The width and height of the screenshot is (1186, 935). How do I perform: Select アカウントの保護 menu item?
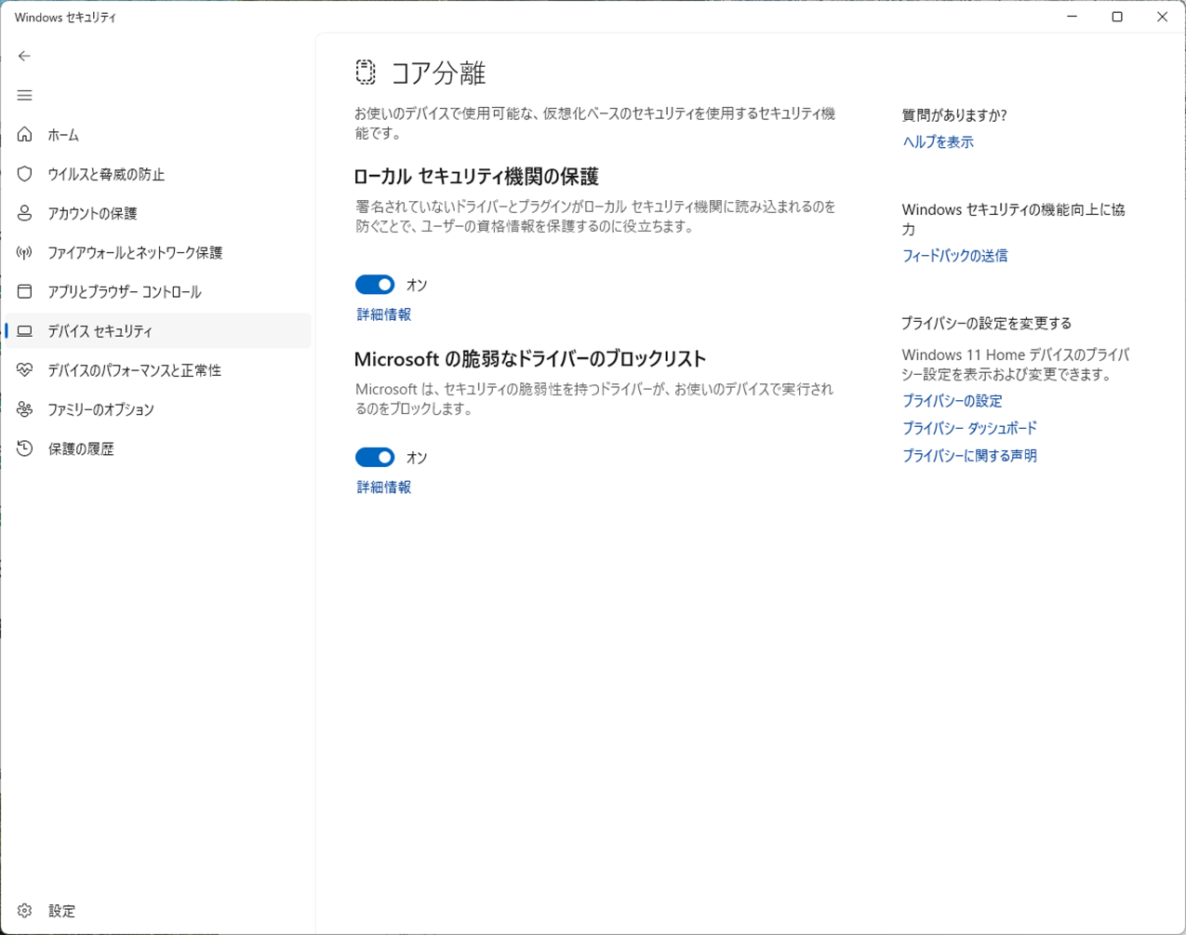click(x=158, y=213)
